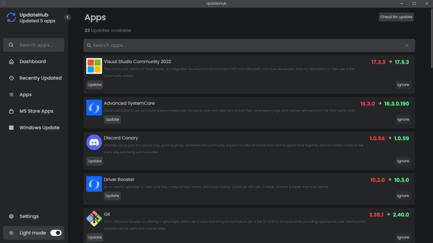Click the Discord Canary app icon
433x243 pixels.
[94, 142]
